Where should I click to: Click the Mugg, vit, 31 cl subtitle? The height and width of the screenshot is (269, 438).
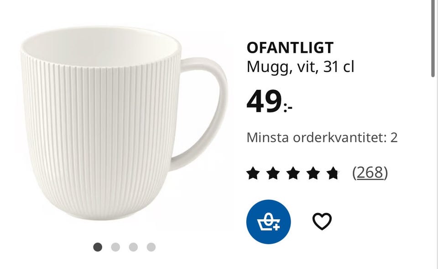(x=301, y=67)
